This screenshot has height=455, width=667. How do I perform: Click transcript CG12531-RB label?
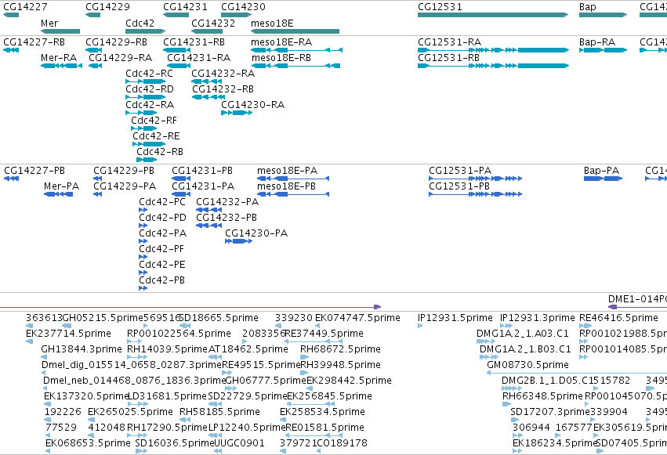(x=449, y=58)
